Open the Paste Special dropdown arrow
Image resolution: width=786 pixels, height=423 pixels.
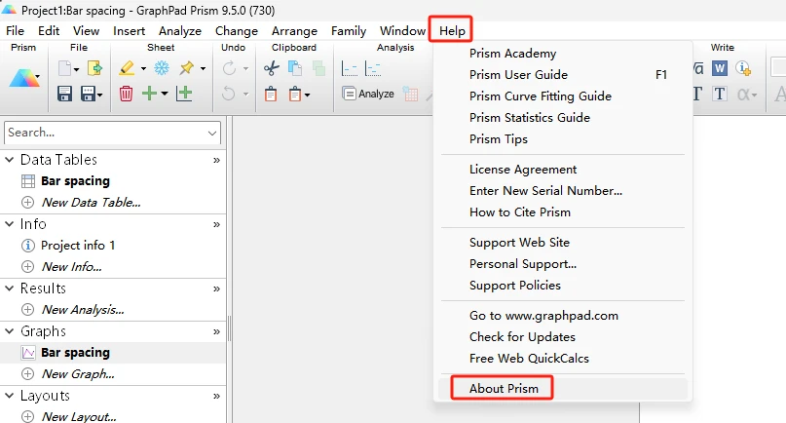(x=307, y=95)
